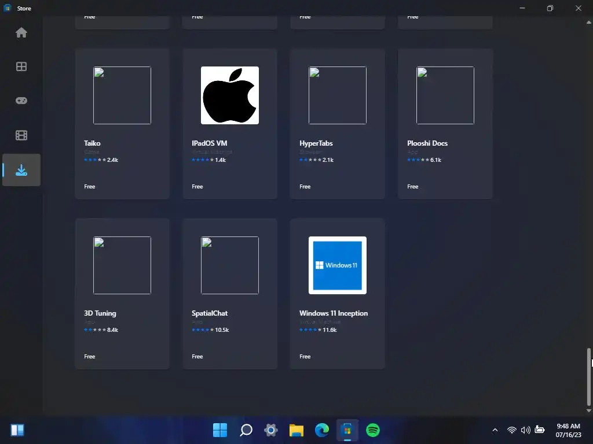Click the 3D Tuning title text
593x444 pixels.
(x=100, y=313)
